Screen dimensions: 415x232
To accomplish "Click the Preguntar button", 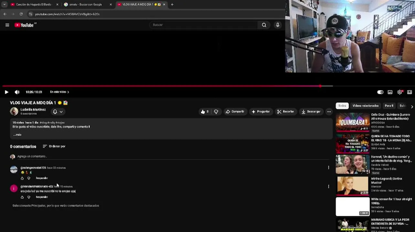I will tap(261, 111).
